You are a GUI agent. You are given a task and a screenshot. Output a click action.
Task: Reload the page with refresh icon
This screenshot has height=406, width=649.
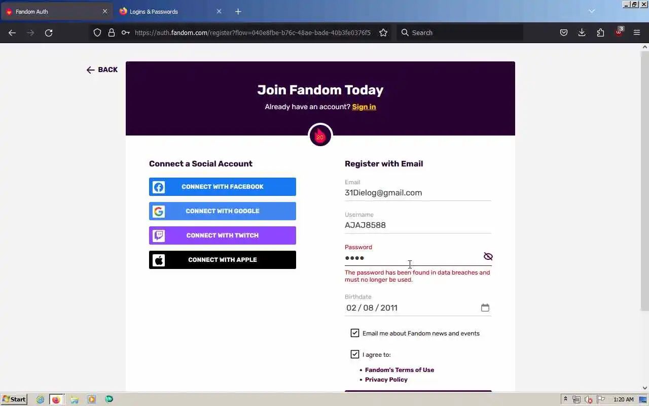[x=49, y=32]
